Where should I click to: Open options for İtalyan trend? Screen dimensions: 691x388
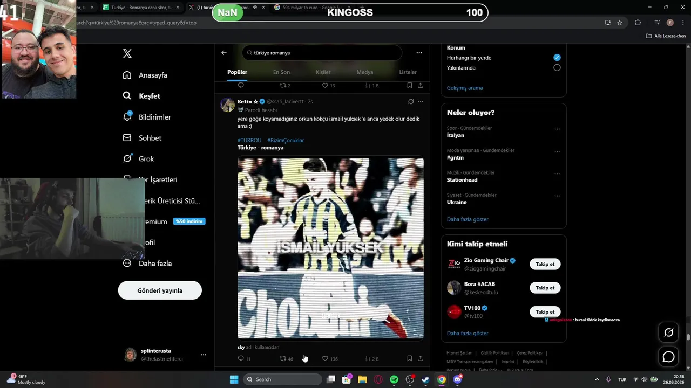[557, 129]
